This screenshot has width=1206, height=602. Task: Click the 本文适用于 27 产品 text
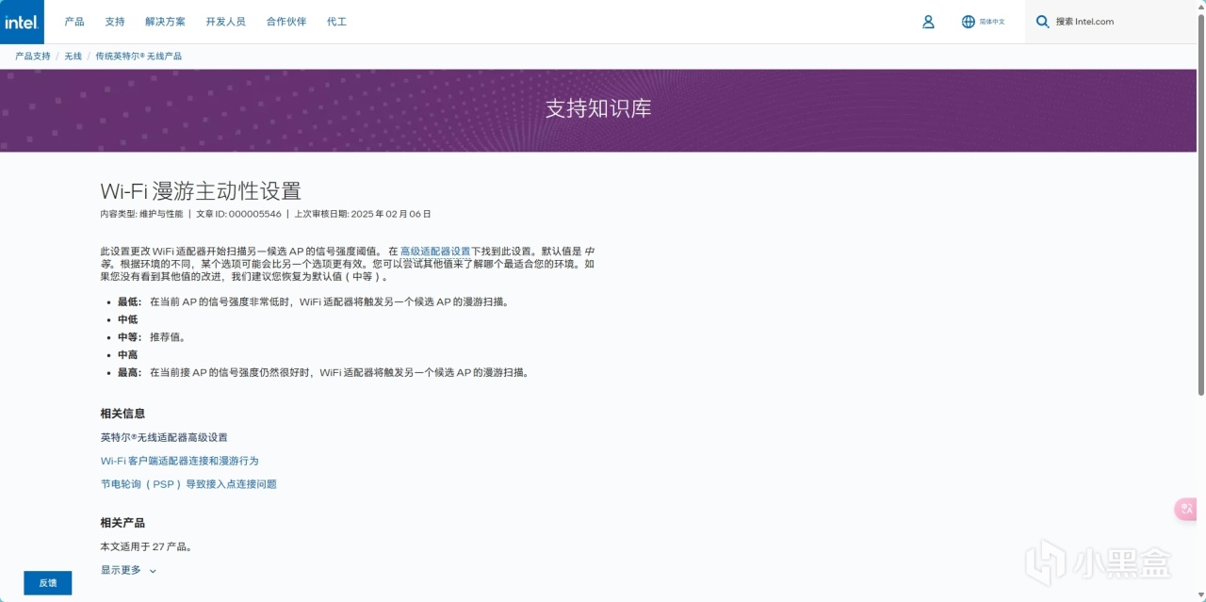click(146, 546)
